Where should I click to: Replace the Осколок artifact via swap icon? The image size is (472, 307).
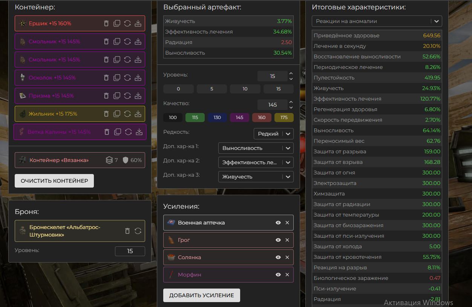[127, 78]
